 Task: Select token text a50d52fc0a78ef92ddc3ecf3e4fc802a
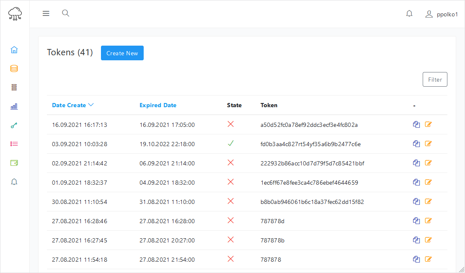309,125
